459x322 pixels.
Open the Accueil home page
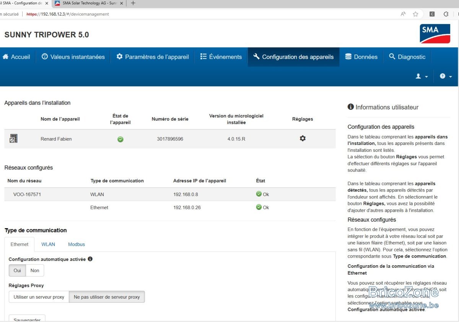pyautogui.click(x=16, y=57)
